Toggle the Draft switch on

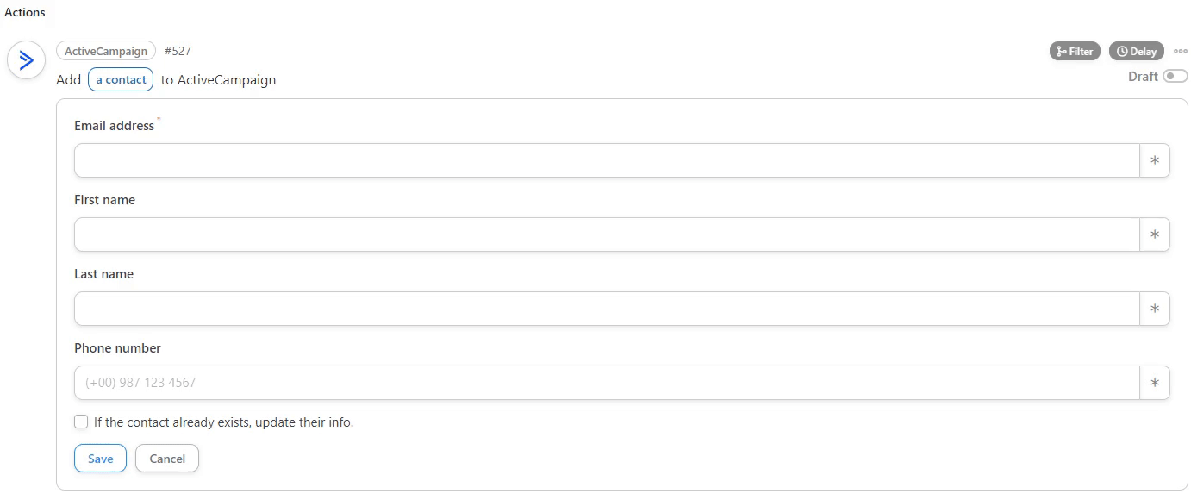[x=1175, y=77]
